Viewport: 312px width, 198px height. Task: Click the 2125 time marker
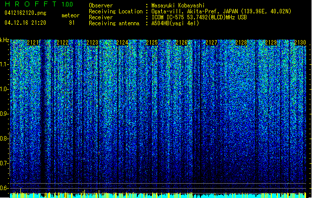(152, 43)
